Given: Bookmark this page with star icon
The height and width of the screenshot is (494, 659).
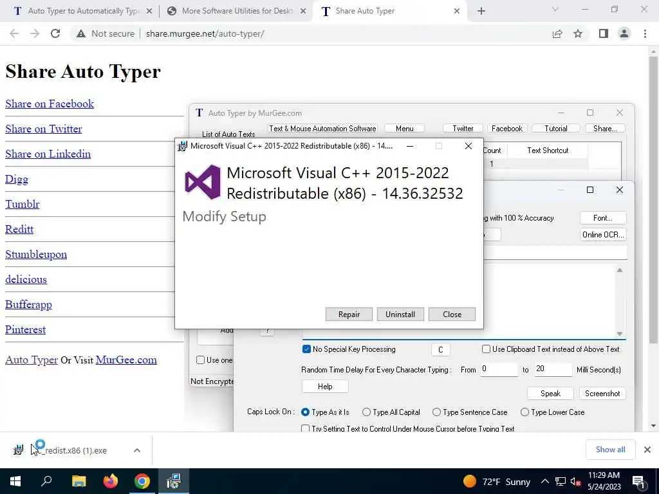Looking at the screenshot, I should pyautogui.click(x=578, y=33).
